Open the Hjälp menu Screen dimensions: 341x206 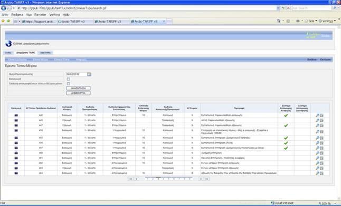[66, 15]
